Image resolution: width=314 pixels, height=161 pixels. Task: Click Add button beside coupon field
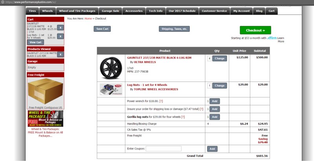point(212,149)
